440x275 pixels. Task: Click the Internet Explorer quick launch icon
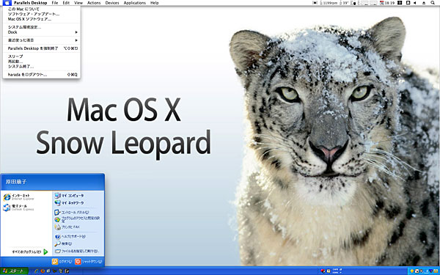pos(36,271)
